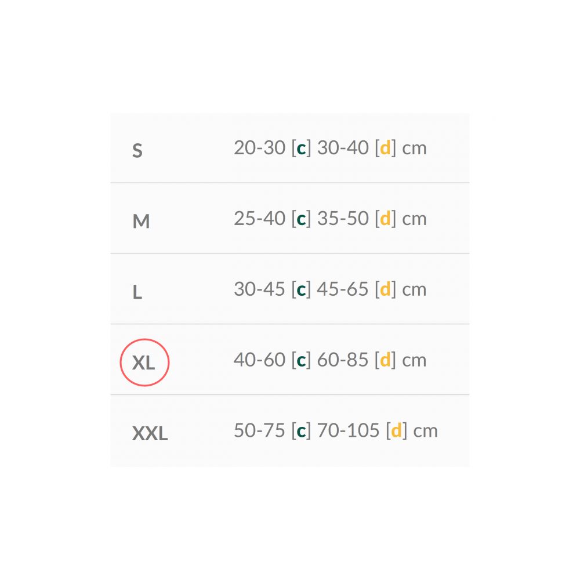Click the 45-65 measurement value
The height and width of the screenshot is (580, 580).
point(343,289)
